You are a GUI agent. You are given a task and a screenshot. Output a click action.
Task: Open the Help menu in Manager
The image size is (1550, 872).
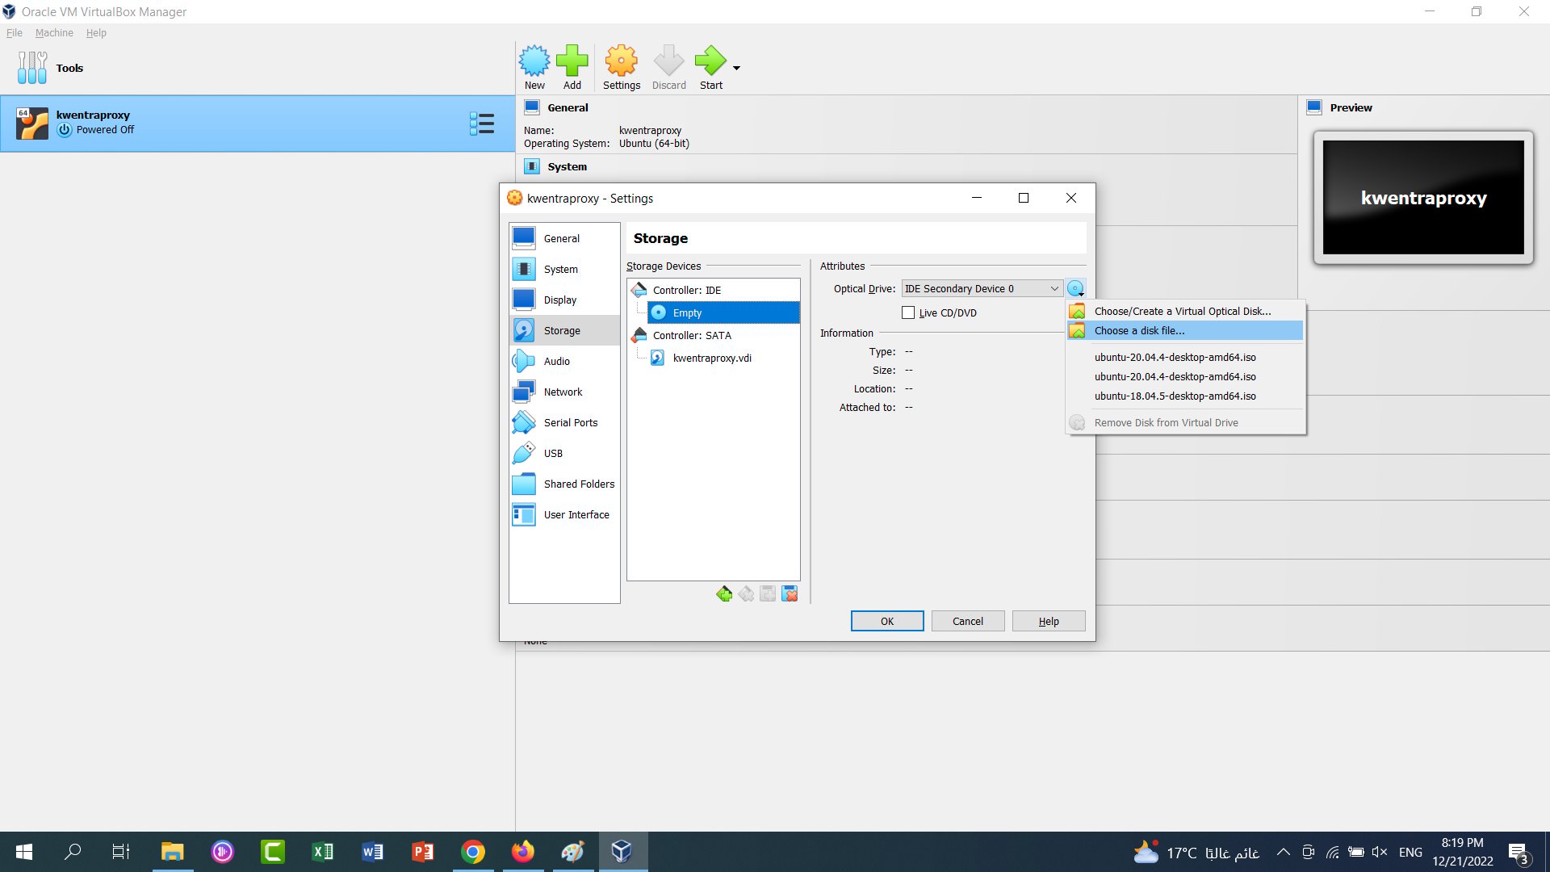96,33
